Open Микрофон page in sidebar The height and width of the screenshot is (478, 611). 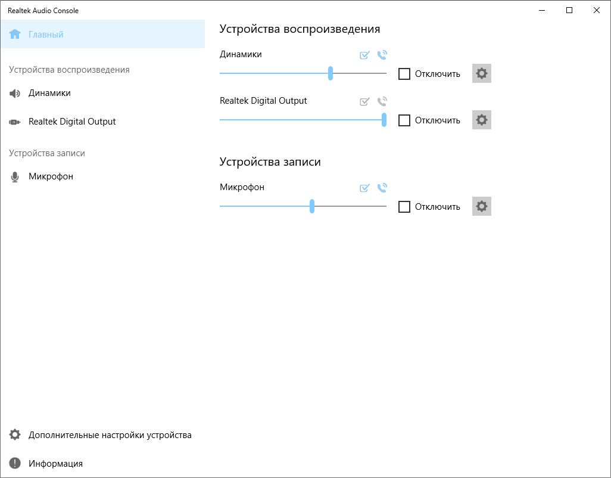pyautogui.click(x=51, y=176)
